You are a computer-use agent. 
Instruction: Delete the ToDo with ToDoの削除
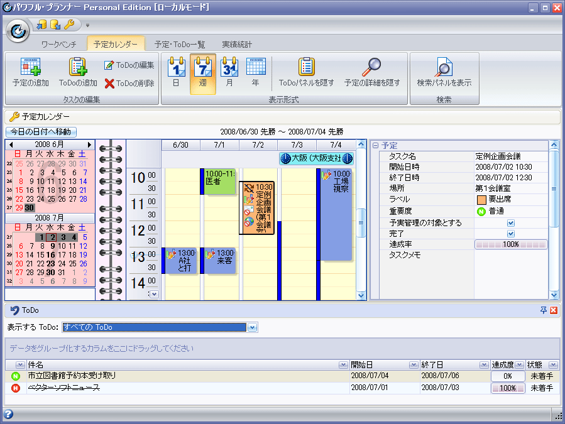129,84
